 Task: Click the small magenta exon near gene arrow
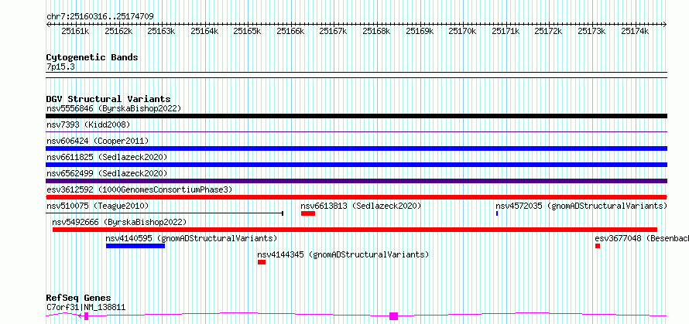87,316
